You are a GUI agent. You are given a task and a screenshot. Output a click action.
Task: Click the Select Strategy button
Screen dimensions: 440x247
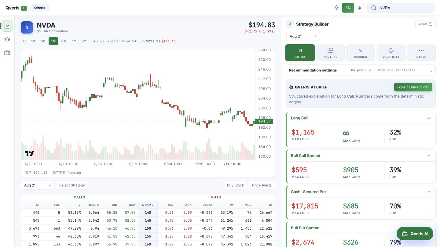[72, 185]
